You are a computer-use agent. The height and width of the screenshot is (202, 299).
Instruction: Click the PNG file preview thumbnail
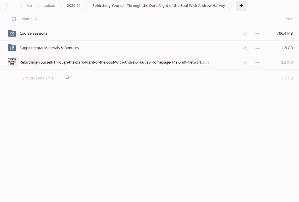click(12, 62)
